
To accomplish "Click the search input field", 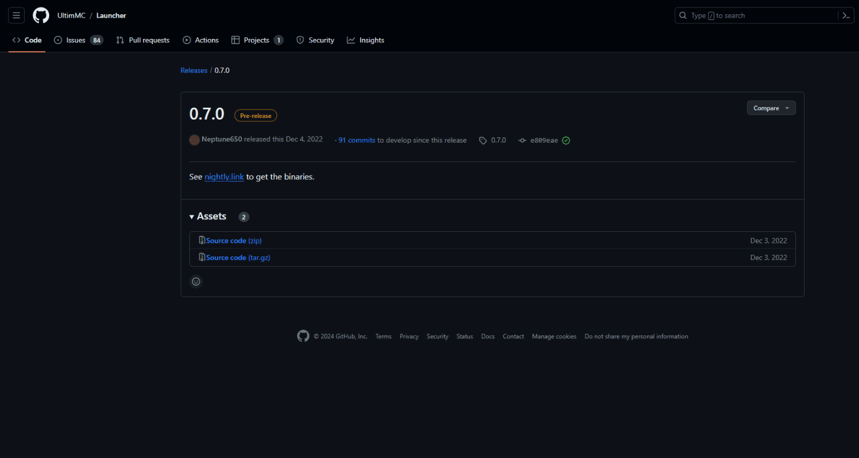I will (756, 15).
